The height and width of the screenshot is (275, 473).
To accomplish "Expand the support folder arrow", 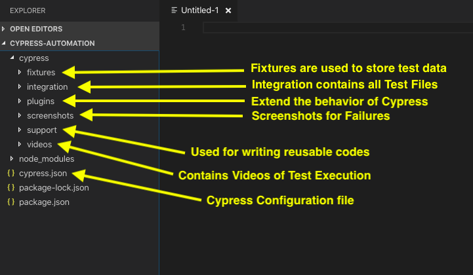I will pyautogui.click(x=20, y=130).
